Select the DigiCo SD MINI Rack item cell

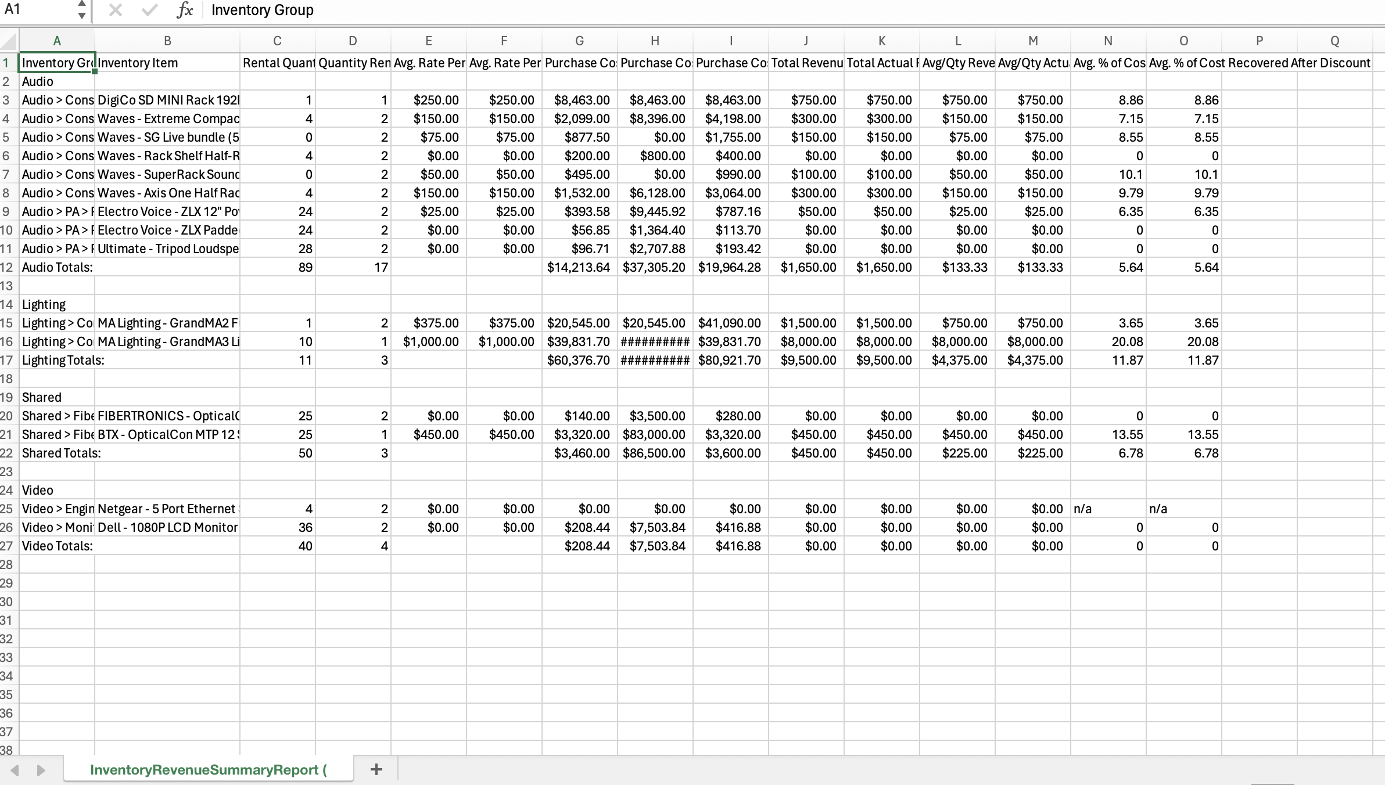(167, 100)
